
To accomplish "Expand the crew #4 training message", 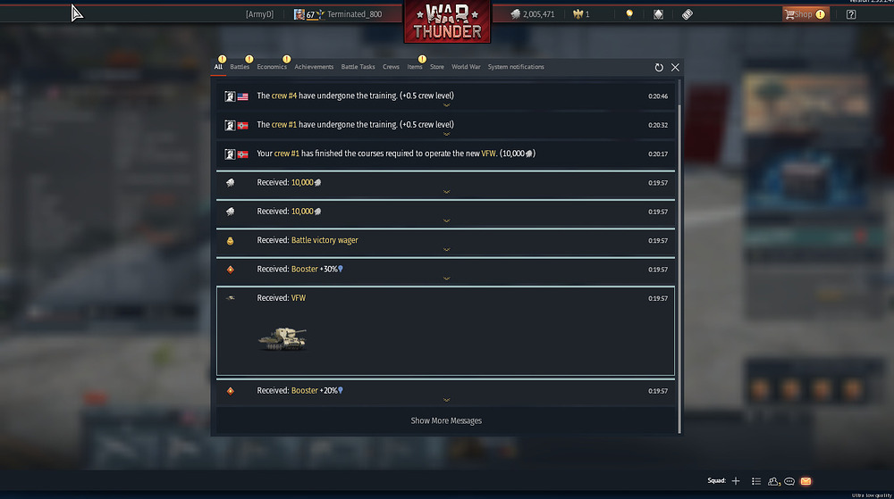I will click(x=446, y=105).
